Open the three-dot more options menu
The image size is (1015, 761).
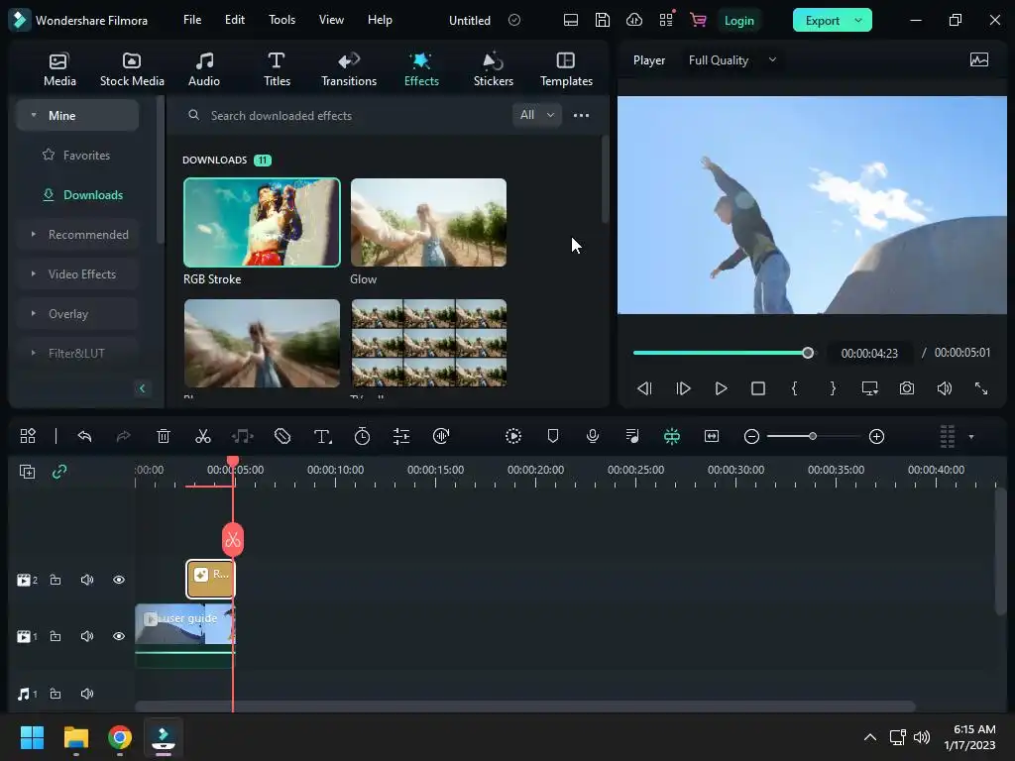581,115
